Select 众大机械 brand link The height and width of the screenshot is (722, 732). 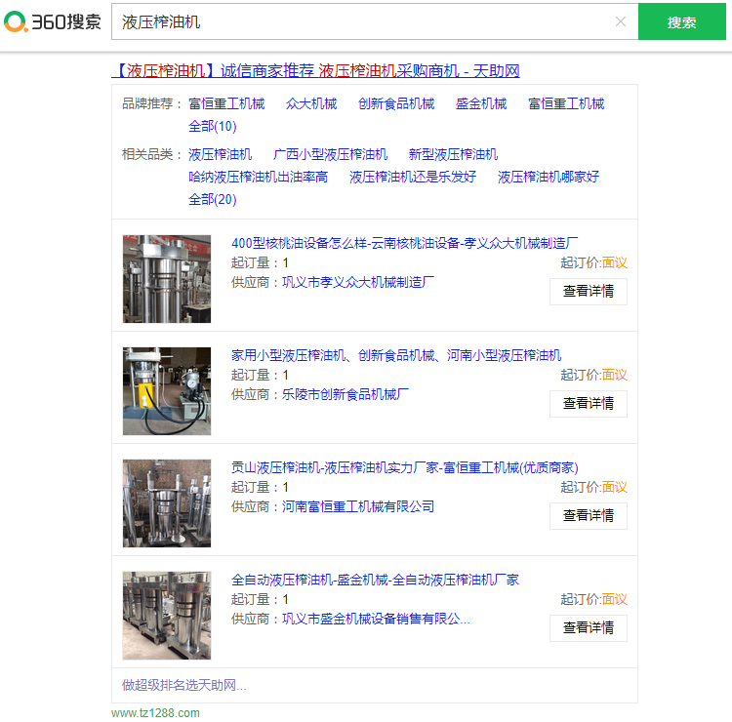[x=310, y=103]
